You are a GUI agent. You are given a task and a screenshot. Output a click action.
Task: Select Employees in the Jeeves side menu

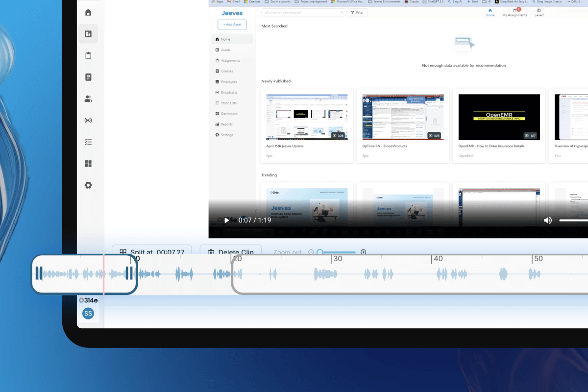coord(232,82)
